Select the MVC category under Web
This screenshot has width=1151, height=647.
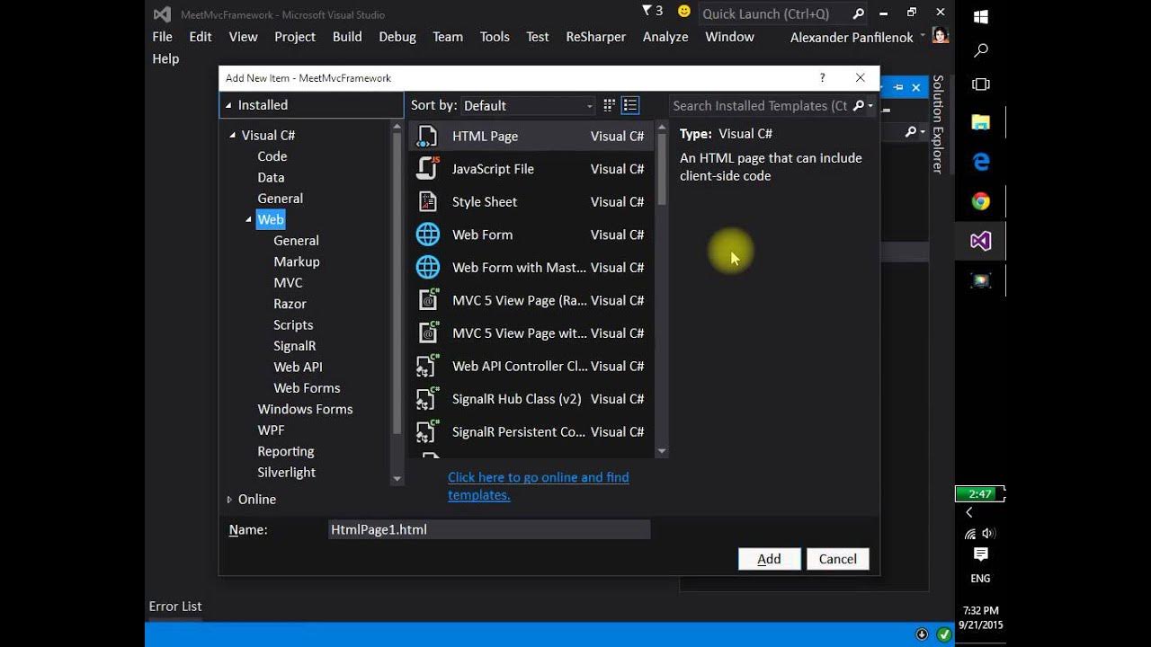point(288,283)
